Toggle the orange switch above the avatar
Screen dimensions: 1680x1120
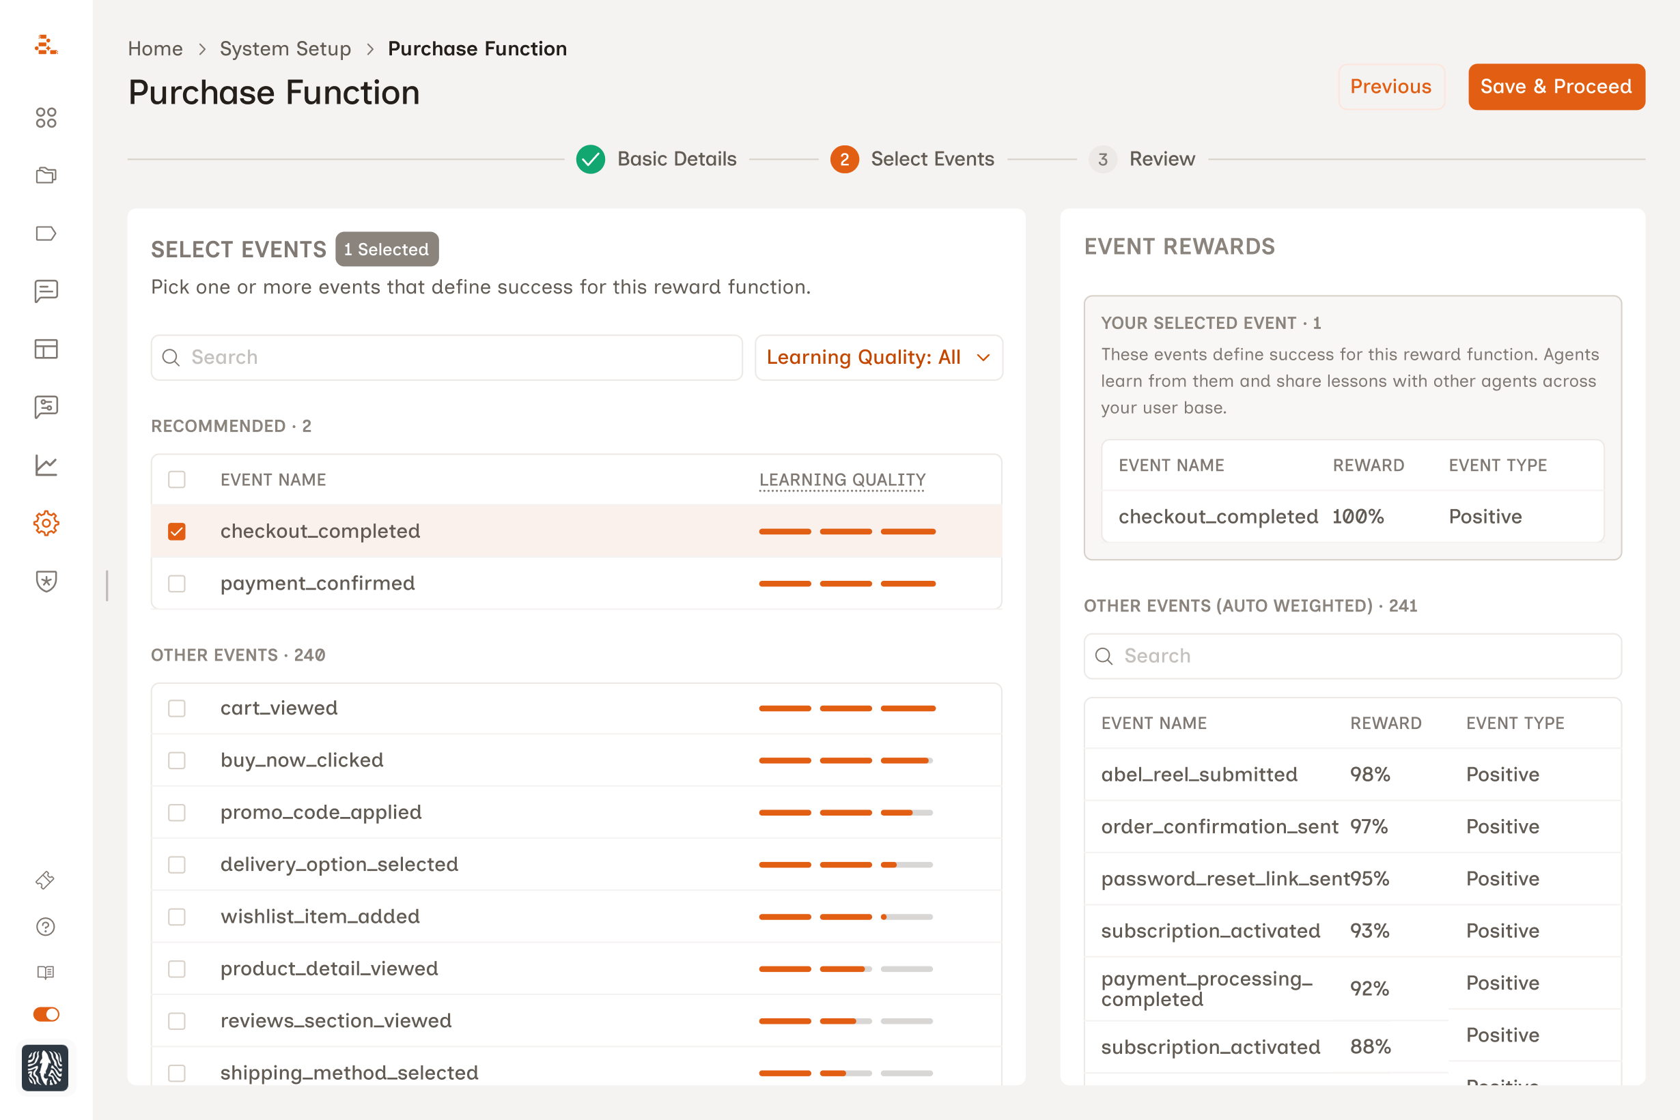tap(46, 1014)
